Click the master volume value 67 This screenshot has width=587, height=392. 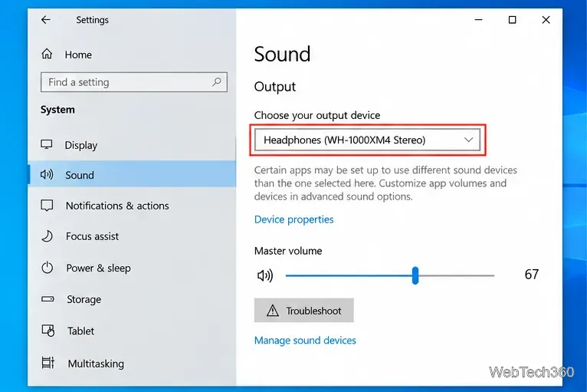[532, 275]
